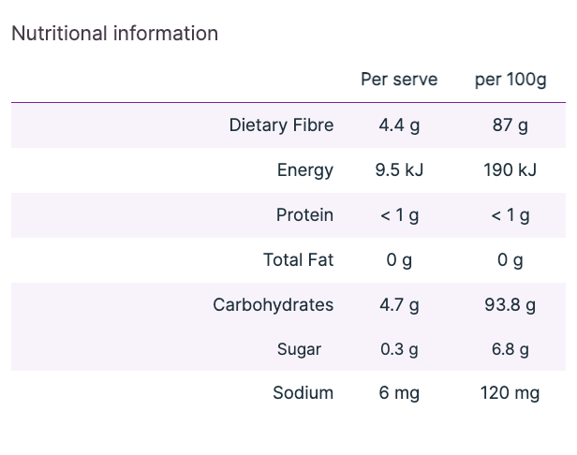Select the 9.5 kJ energy value
The width and height of the screenshot is (577, 455).
point(399,170)
